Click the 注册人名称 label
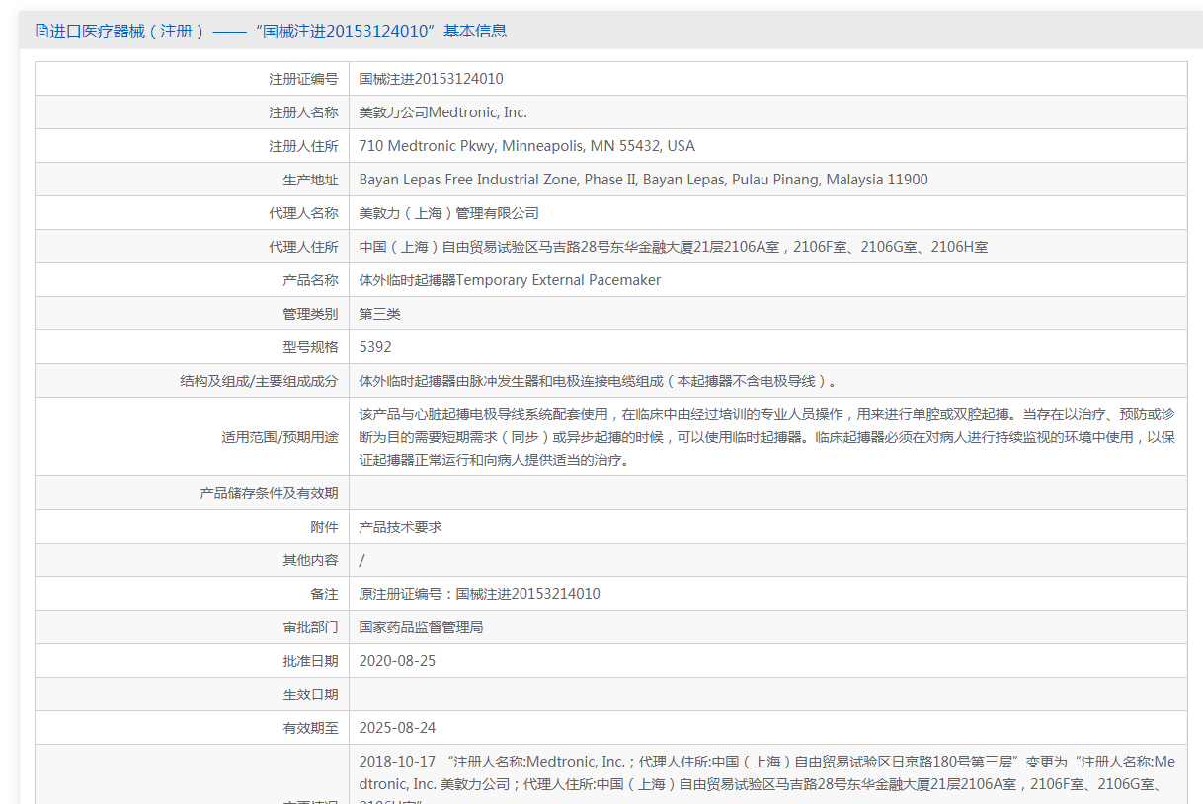The width and height of the screenshot is (1203, 804). pos(304,112)
